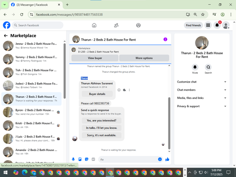Launch Microsoft Edge from taskbar
The width and height of the screenshot is (236, 177).
pyautogui.click(x=25, y=172)
